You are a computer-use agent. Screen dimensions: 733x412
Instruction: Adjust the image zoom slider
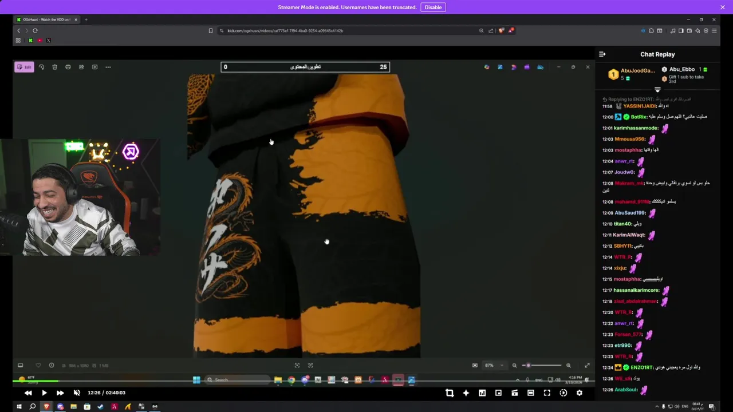541,365
